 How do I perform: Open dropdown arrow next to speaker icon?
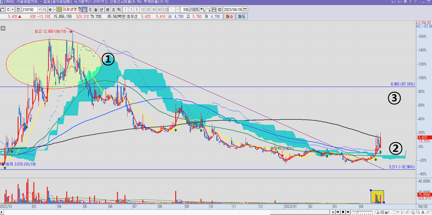[55, 10]
